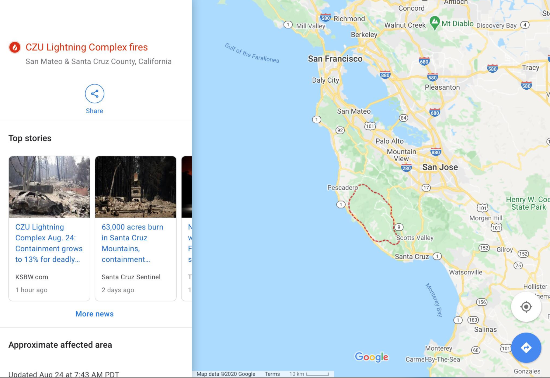Screen dimensions: 550x378
Task: Click the burned chimney story thumbnail
Action: click(136, 187)
